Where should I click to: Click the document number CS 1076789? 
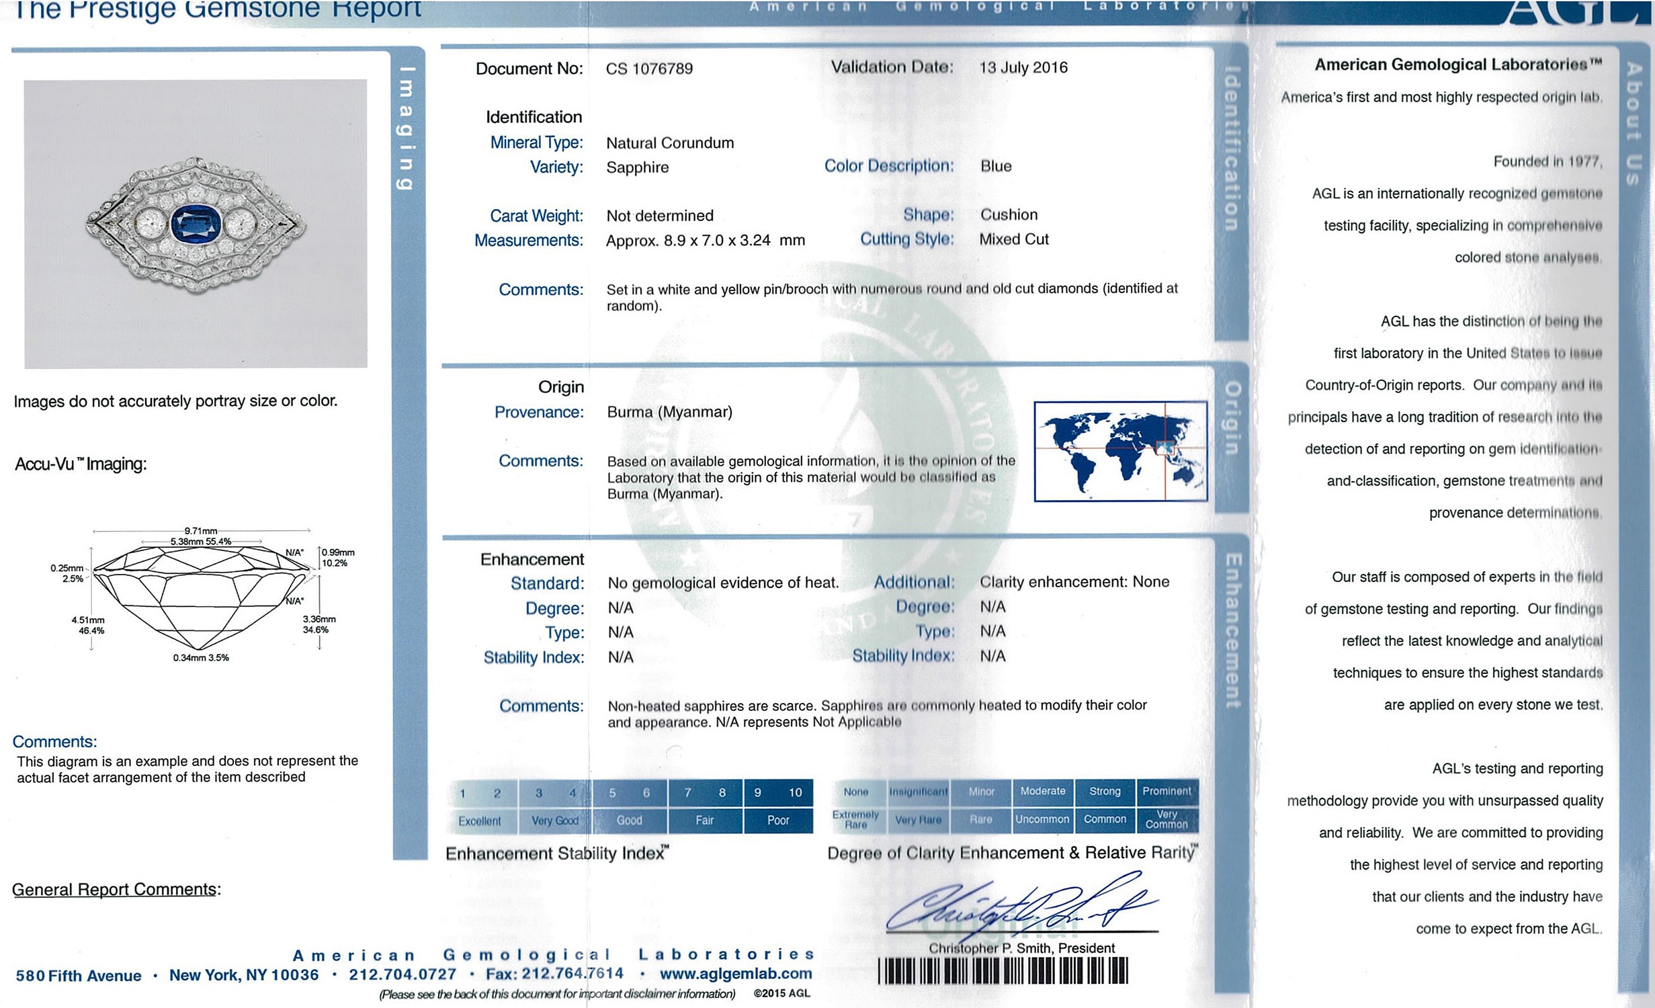(648, 69)
